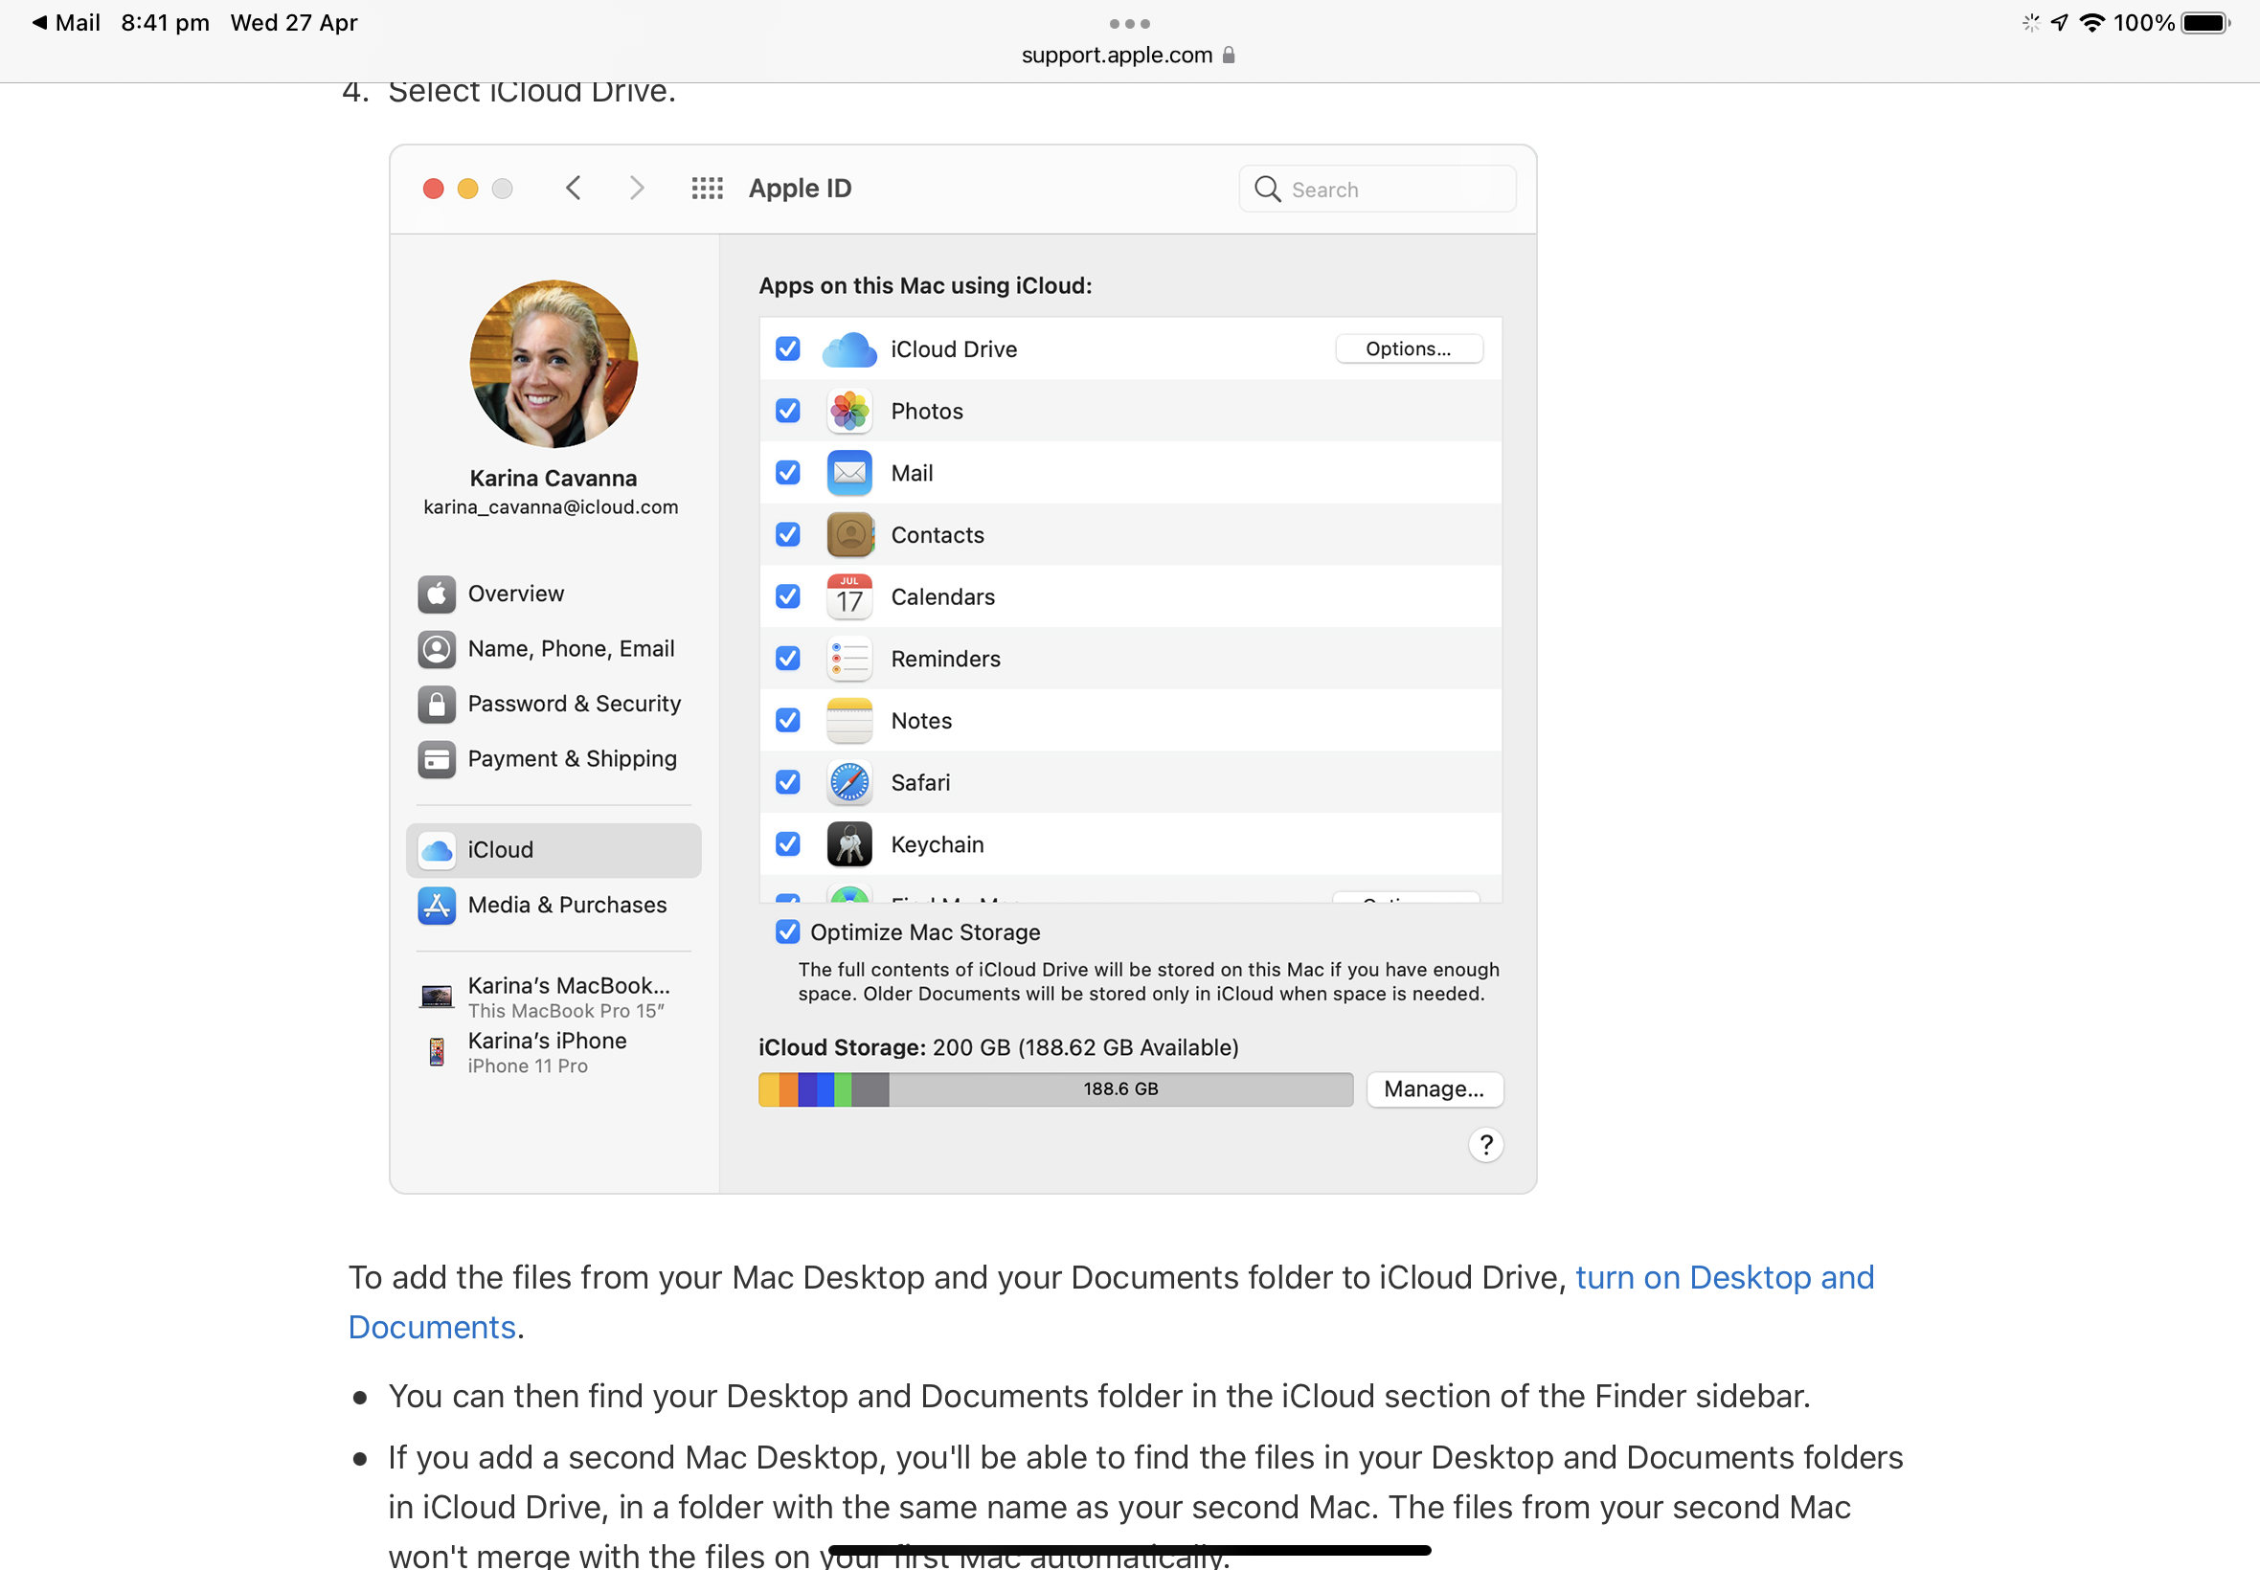This screenshot has width=2260, height=1570.
Task: Toggle the Mail iCloud checkbox
Action: [x=787, y=473]
